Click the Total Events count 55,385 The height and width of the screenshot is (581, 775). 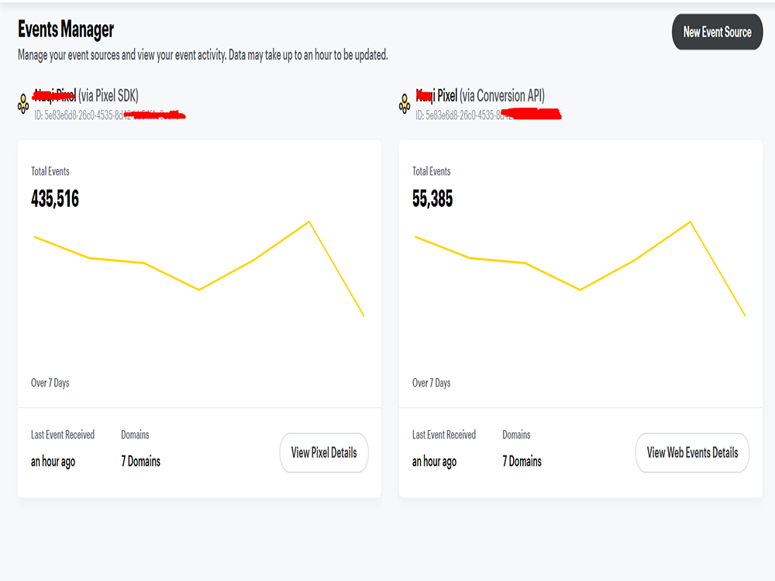click(x=432, y=199)
